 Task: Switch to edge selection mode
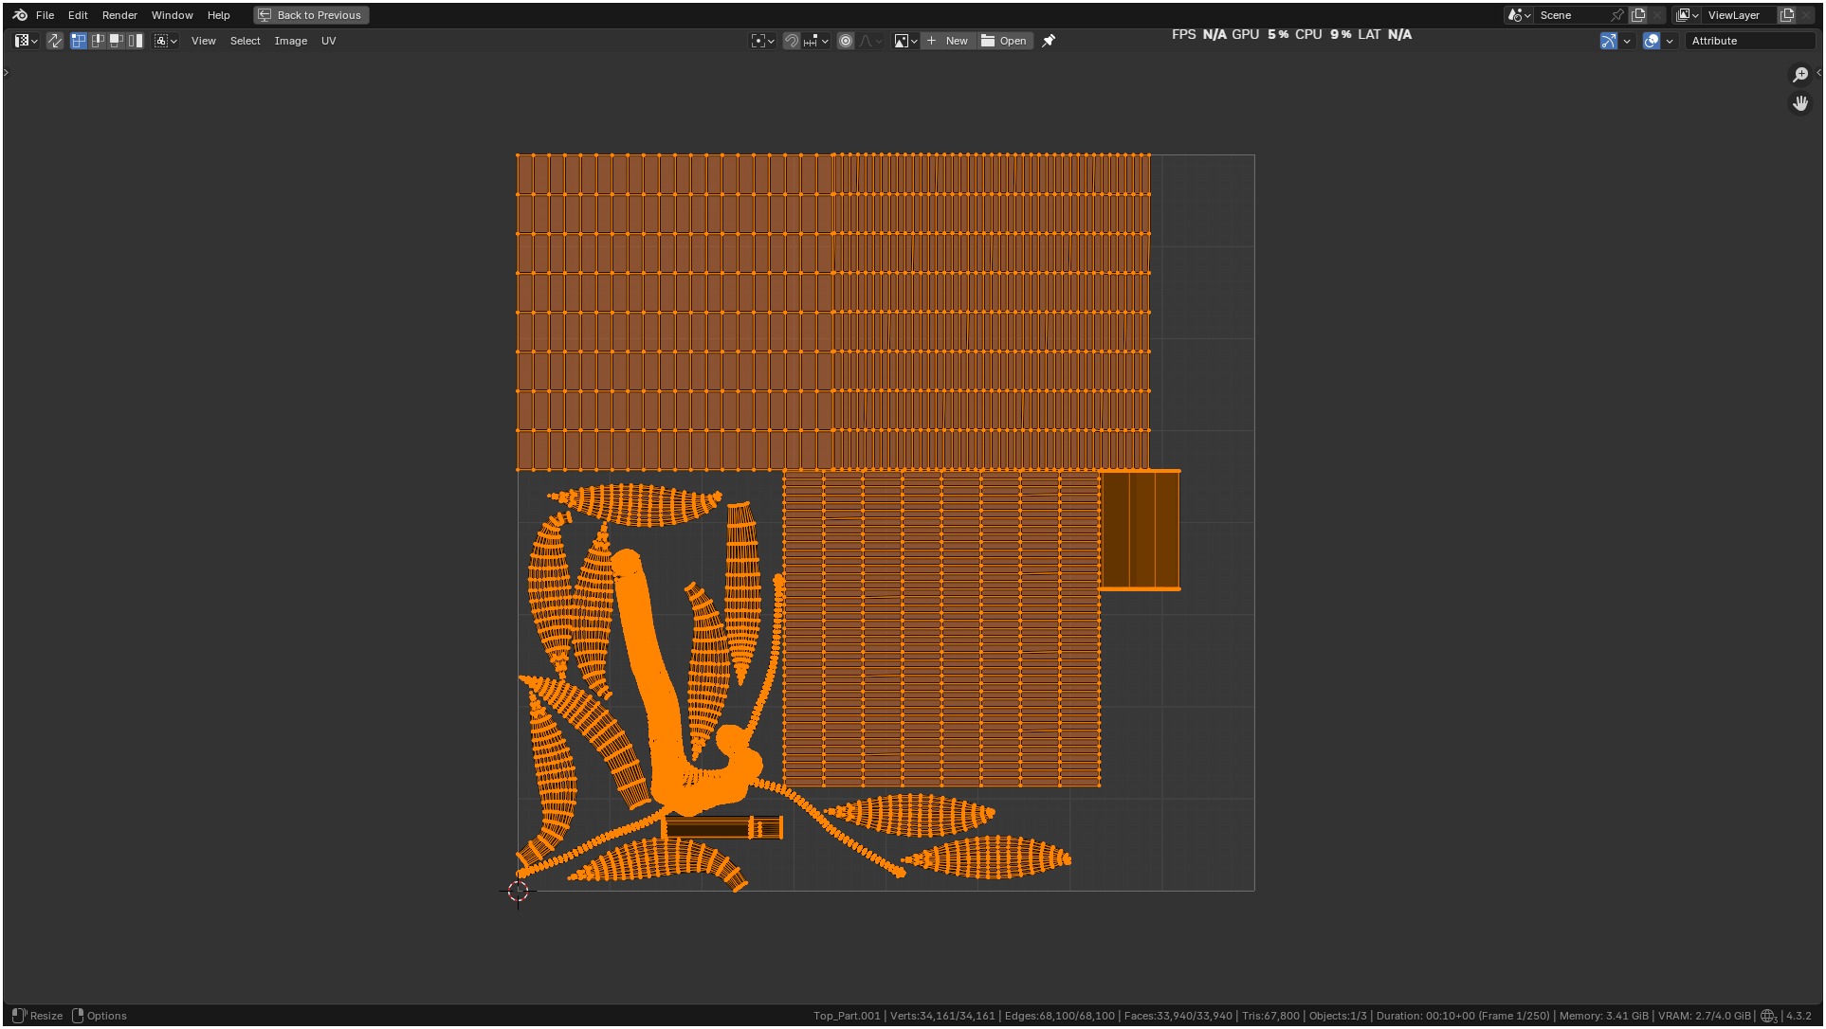98,41
